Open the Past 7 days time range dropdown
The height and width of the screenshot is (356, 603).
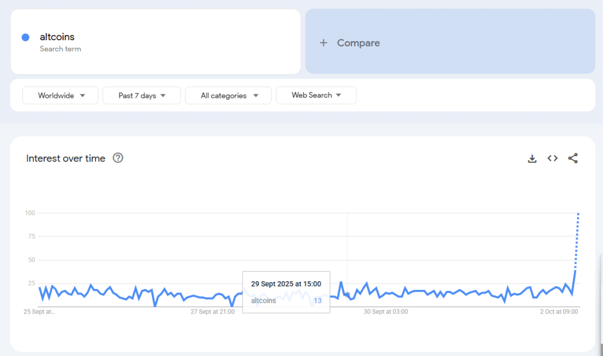point(141,95)
